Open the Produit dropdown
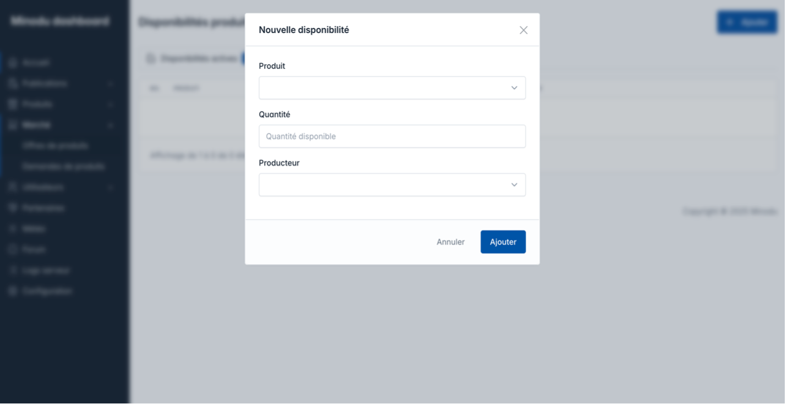787x405 pixels. pyautogui.click(x=392, y=88)
